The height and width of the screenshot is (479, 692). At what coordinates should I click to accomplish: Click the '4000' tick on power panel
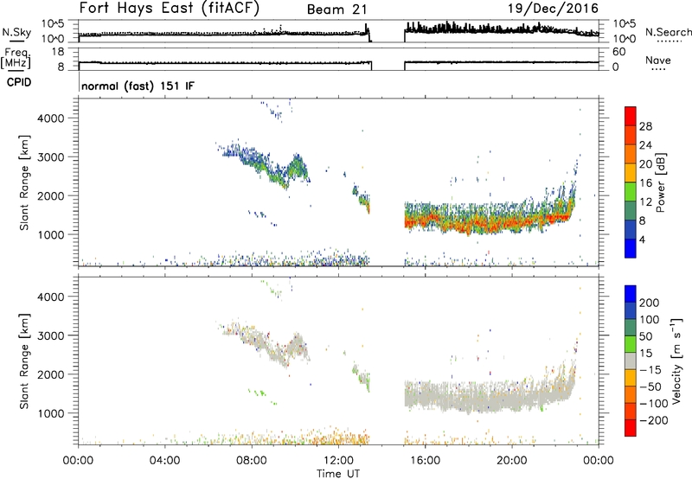click(x=51, y=118)
